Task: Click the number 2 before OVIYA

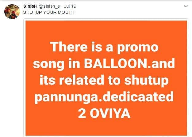Action: pos(82,113)
